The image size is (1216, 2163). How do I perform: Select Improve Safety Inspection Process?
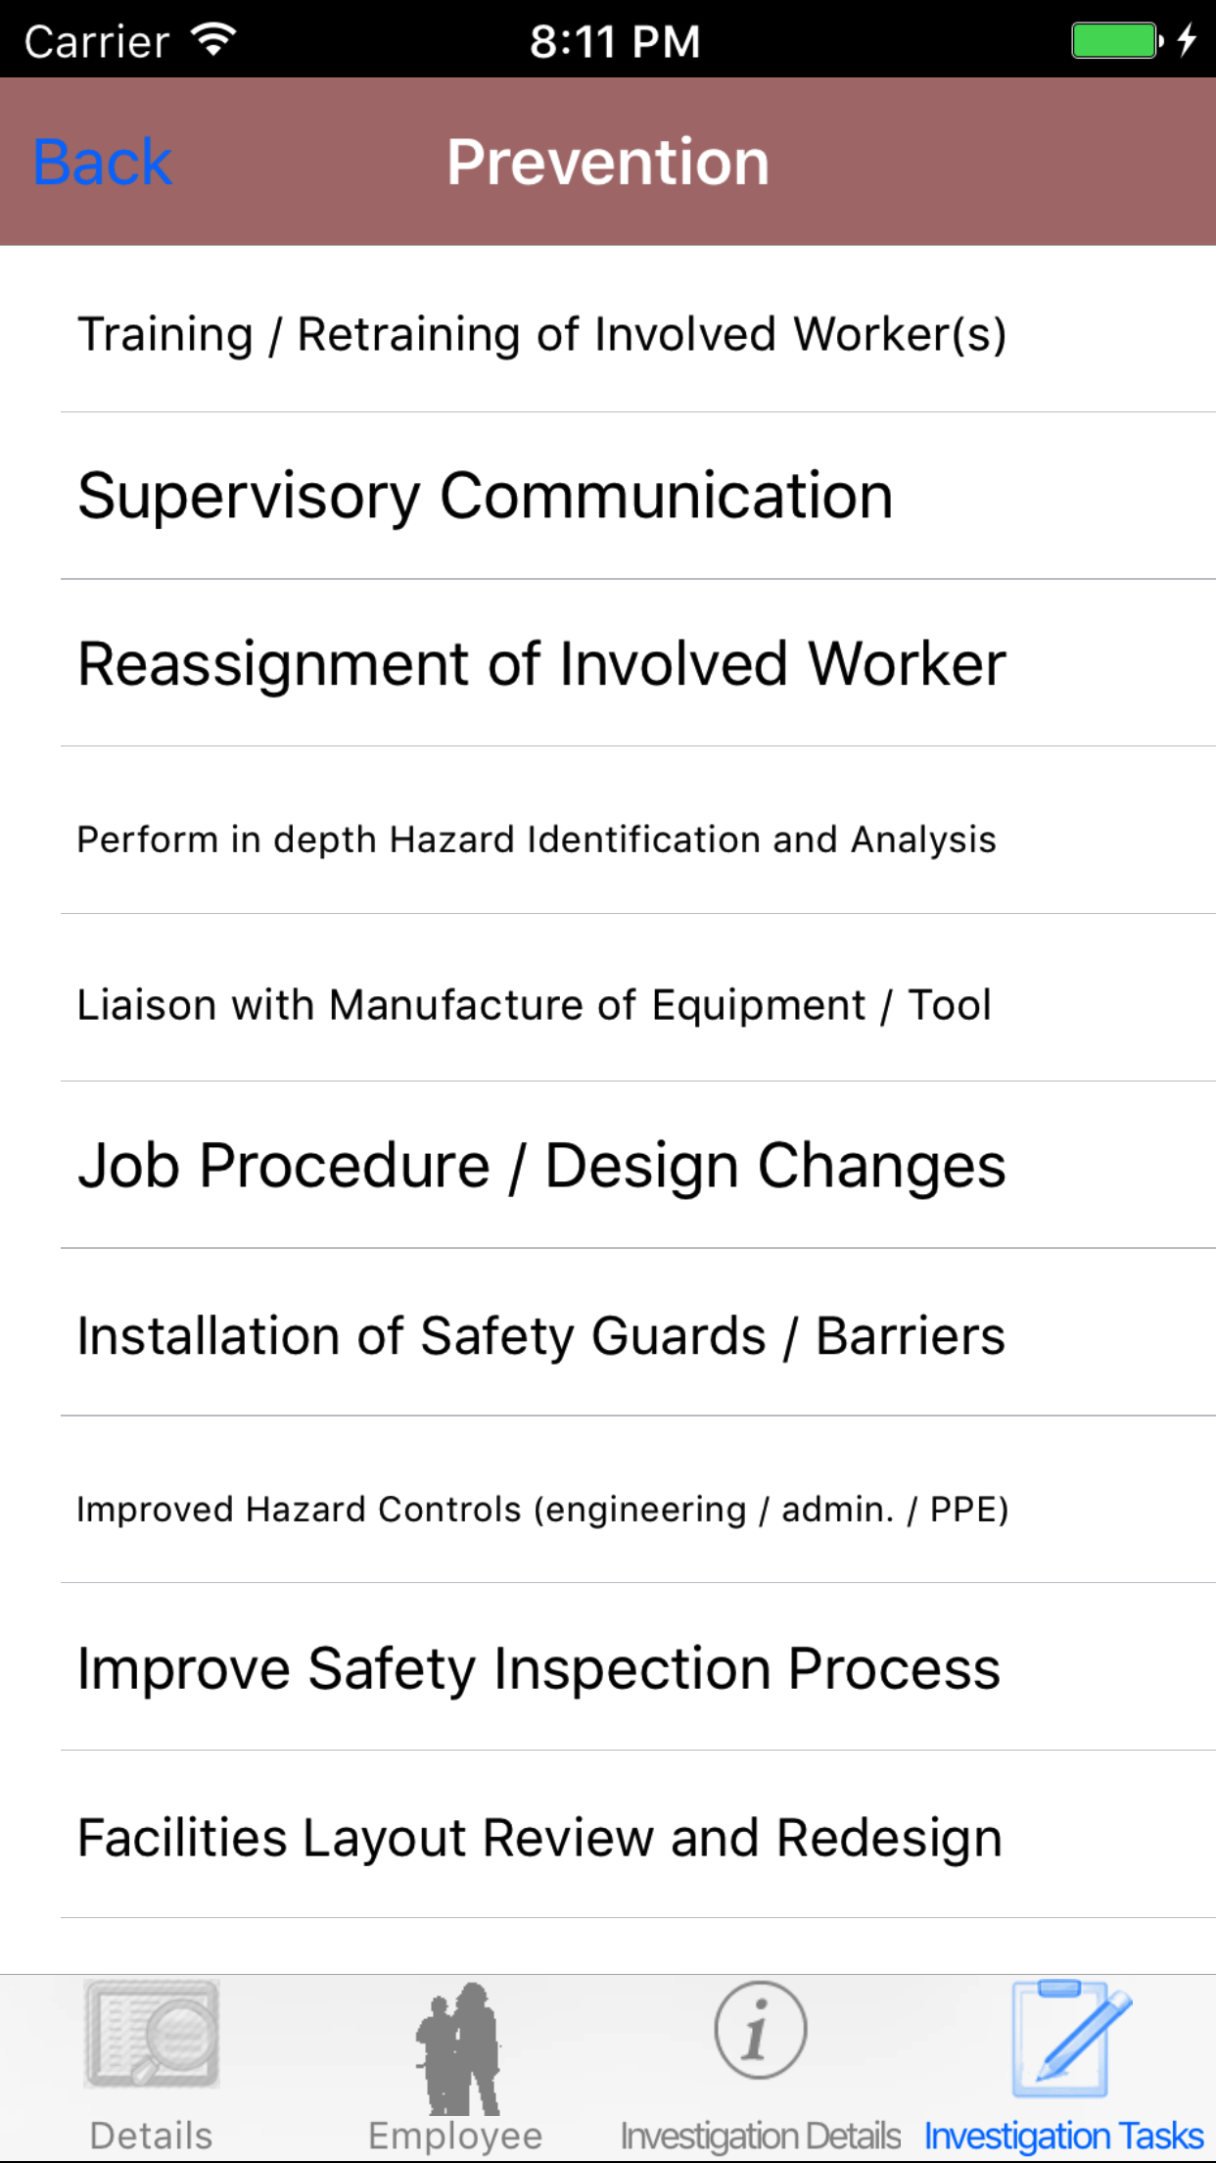(x=538, y=1668)
